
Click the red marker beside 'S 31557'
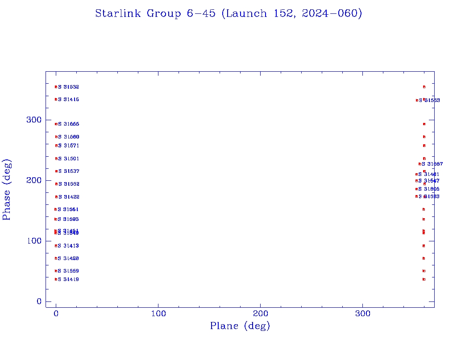(420, 164)
